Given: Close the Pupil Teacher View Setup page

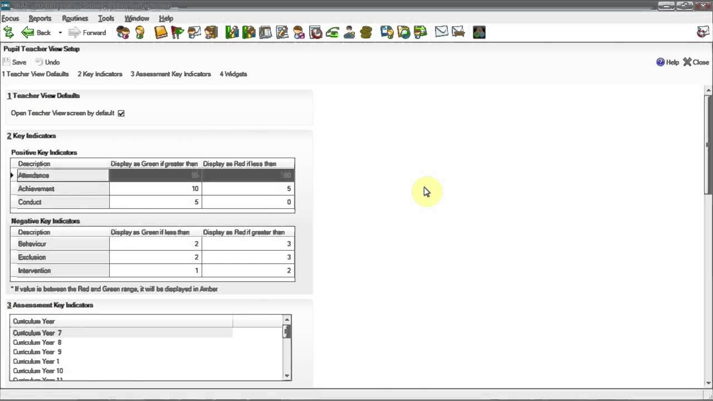Looking at the screenshot, I should tap(696, 62).
